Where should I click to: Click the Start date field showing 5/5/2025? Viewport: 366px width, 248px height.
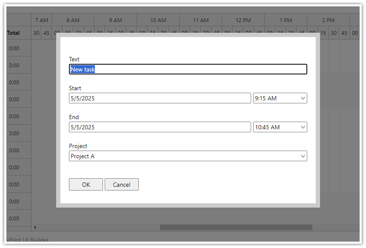point(160,98)
